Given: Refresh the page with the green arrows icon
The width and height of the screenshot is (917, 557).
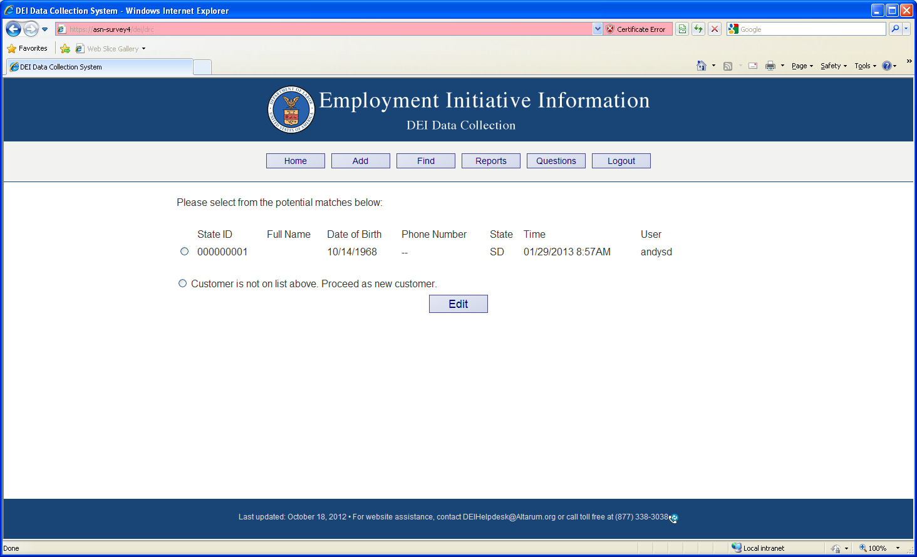Looking at the screenshot, I should pos(698,29).
